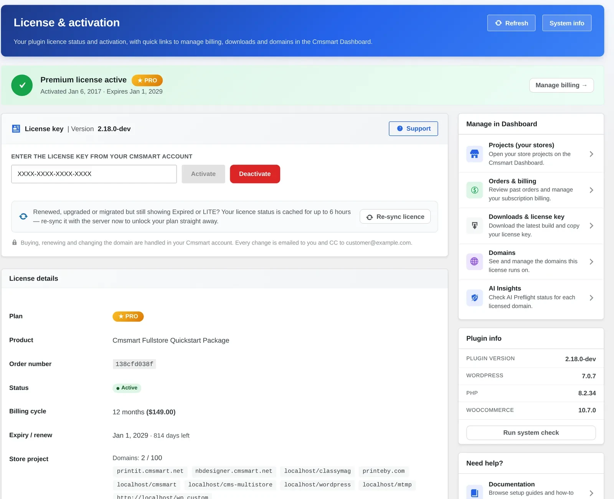Click WordPress version 7.0.7
The width and height of the screenshot is (614, 499).
coord(589,376)
